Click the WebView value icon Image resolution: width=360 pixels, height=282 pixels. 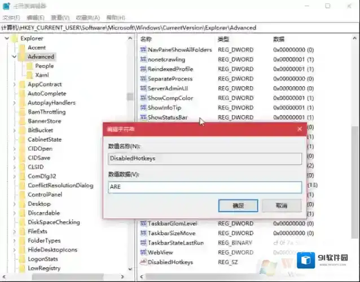pyautogui.click(x=143, y=253)
